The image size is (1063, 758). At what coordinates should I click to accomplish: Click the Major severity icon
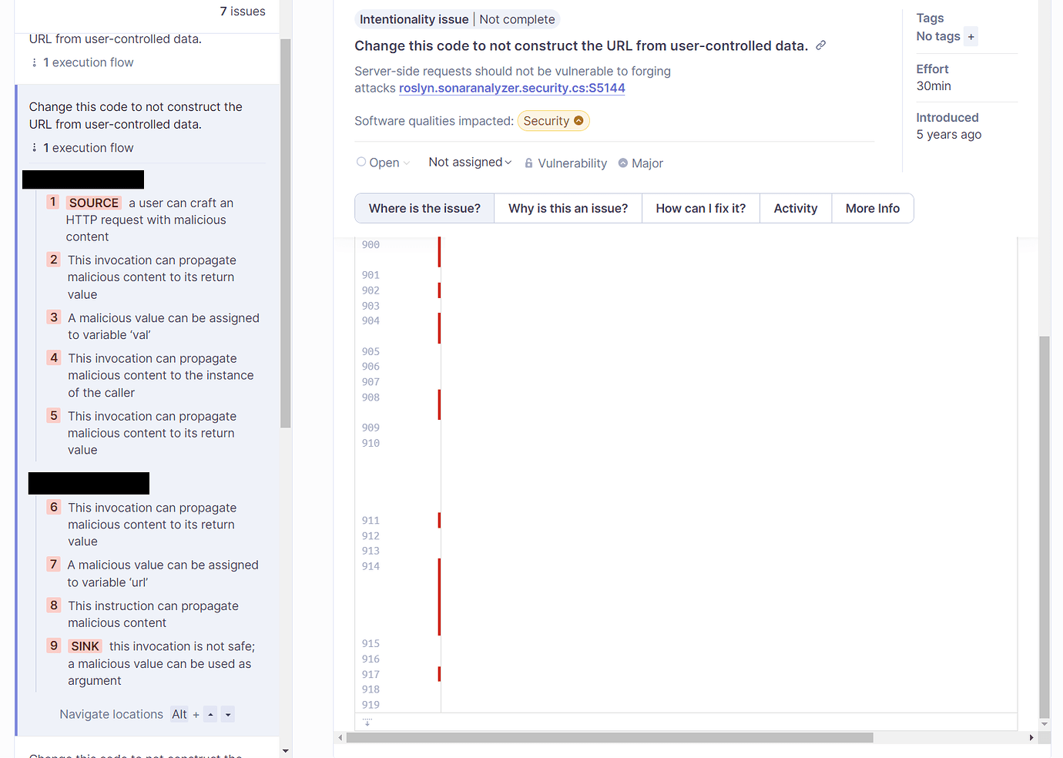(624, 163)
